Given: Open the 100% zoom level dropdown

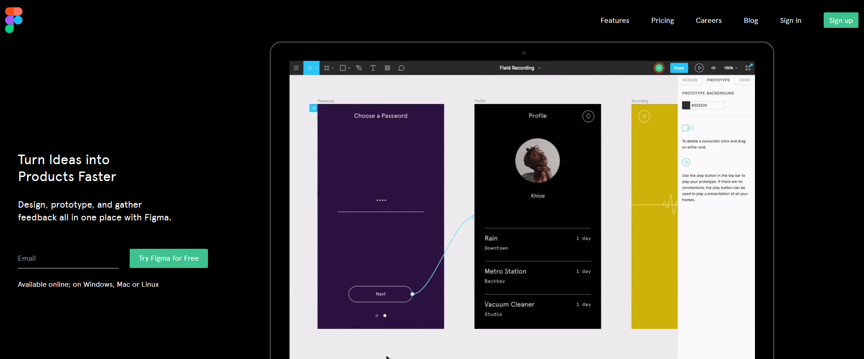Looking at the screenshot, I should pyautogui.click(x=731, y=68).
